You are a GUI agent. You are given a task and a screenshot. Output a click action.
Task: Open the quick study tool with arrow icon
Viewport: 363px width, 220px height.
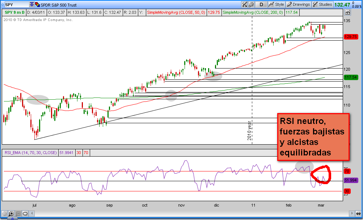click(244, 4)
